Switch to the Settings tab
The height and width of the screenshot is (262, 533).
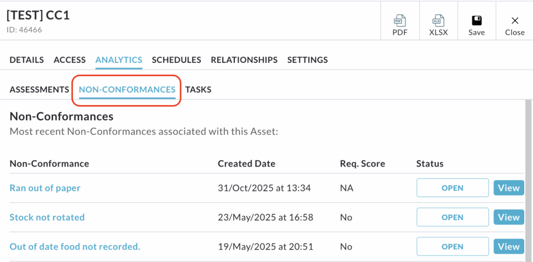click(x=308, y=60)
